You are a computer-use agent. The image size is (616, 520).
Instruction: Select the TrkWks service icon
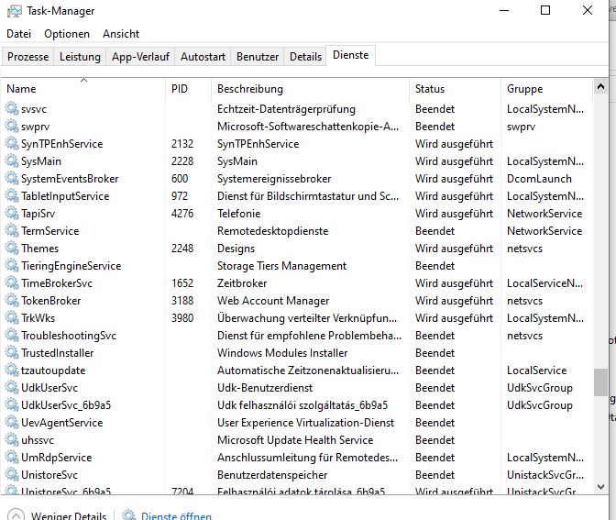pos(12,318)
